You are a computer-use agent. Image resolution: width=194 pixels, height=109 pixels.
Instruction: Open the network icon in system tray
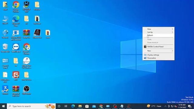(172, 106)
